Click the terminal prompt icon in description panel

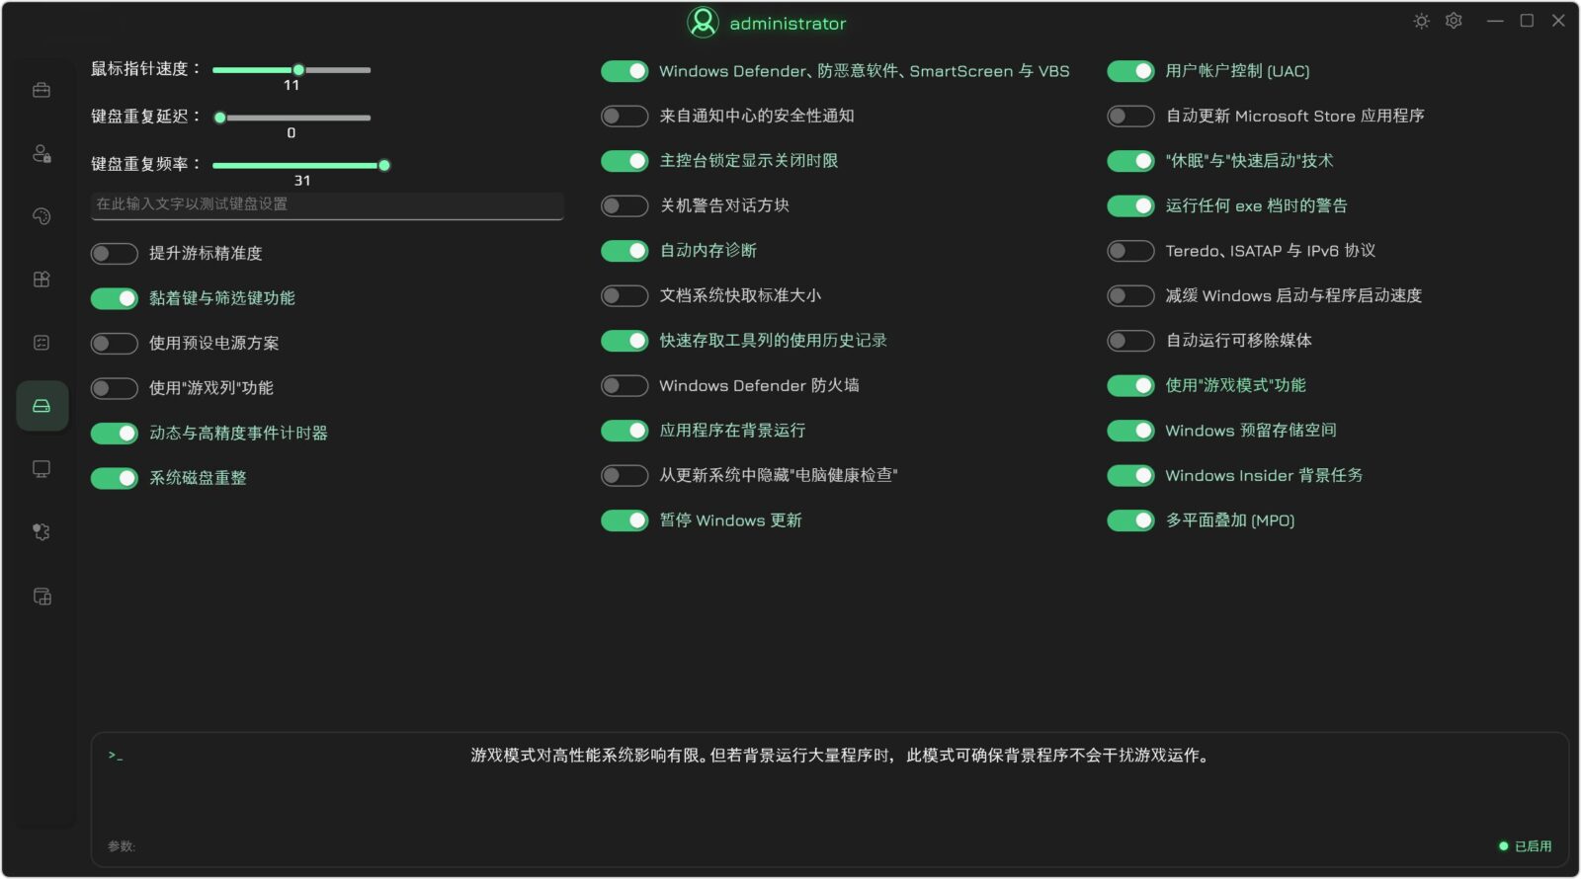point(116,756)
